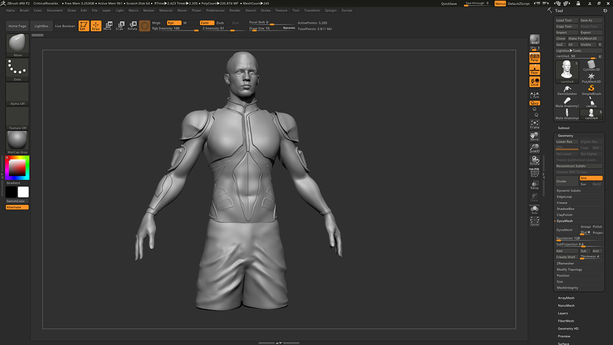The height and width of the screenshot is (345, 613).
Task: Open the Move brush selector thumbnail
Action: pos(17,45)
